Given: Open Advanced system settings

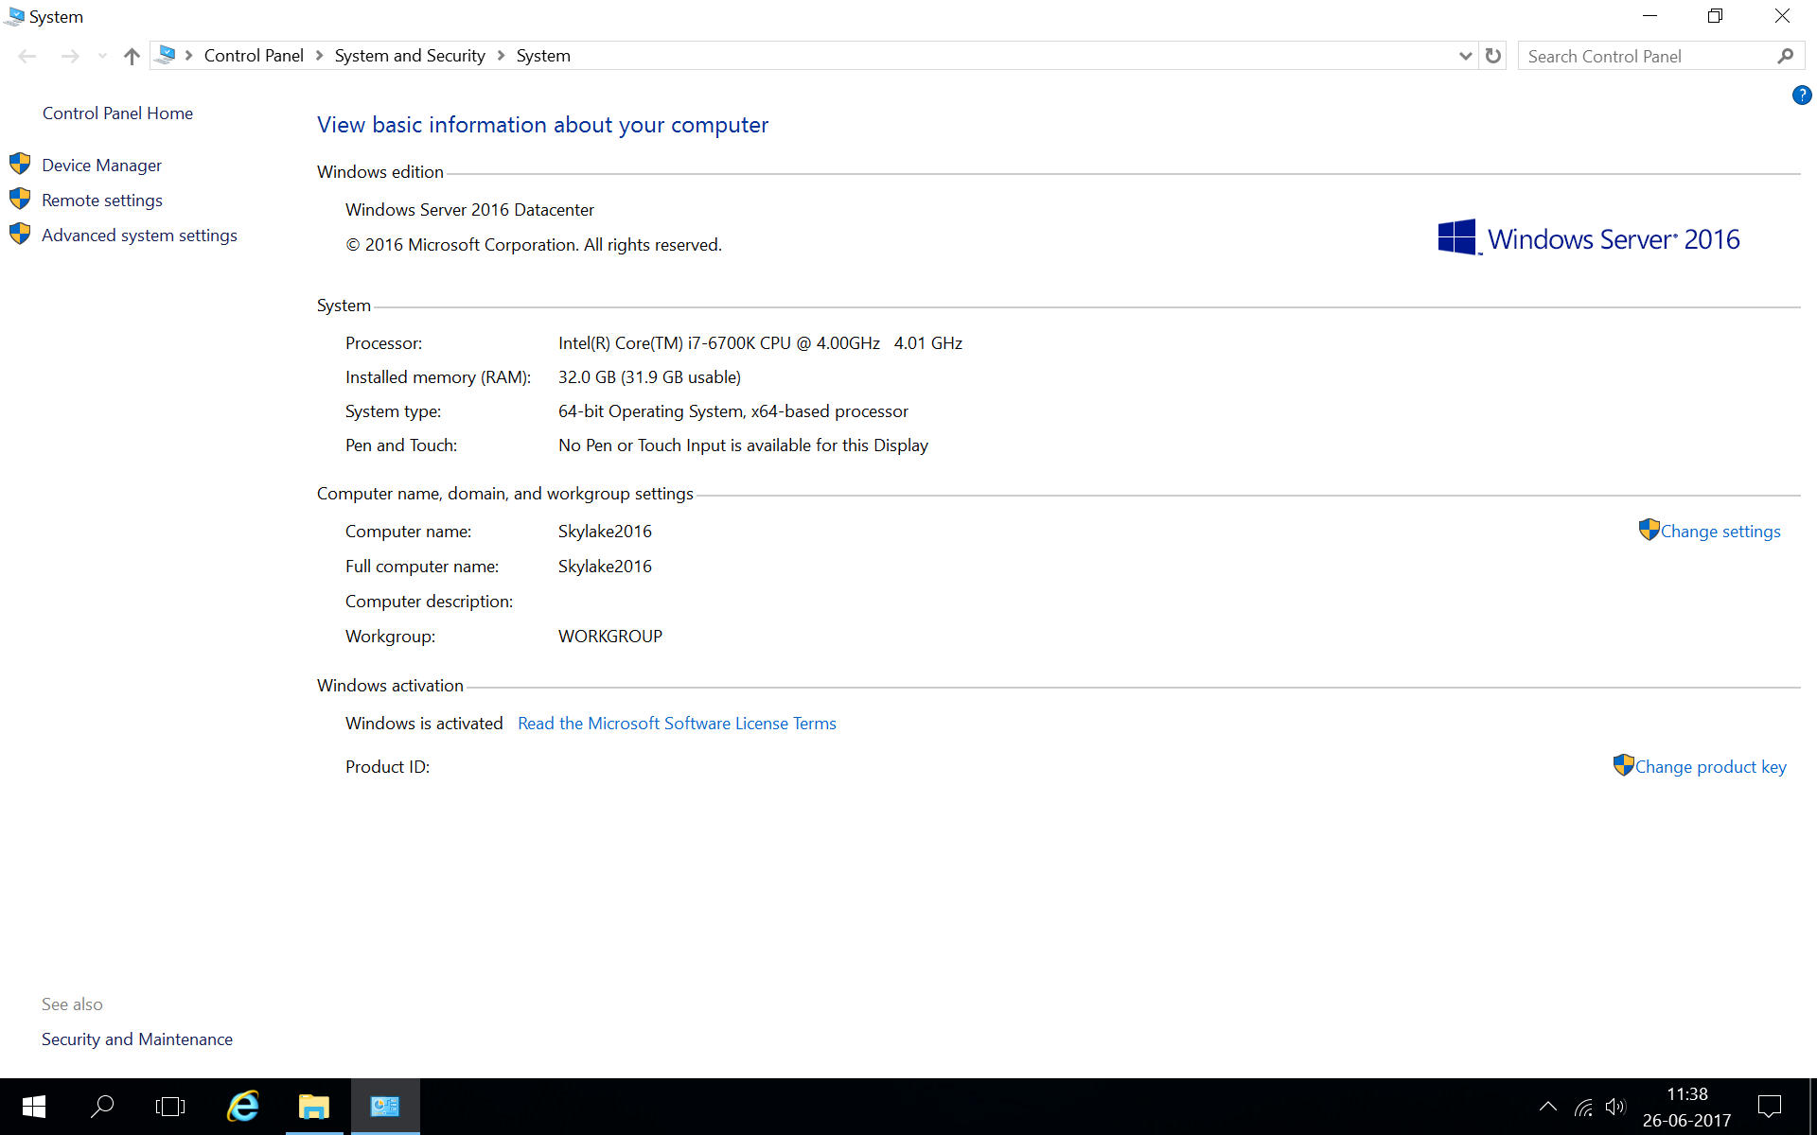Looking at the screenshot, I should pos(139,235).
